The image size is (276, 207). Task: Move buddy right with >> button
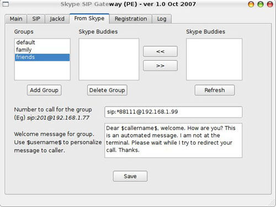point(160,66)
